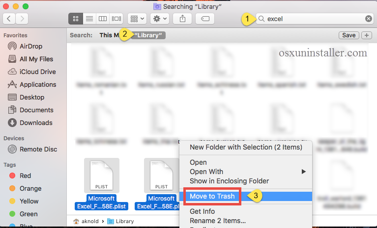Click into the search field containing excel
Image resolution: width=377 pixels, height=228 pixels.
tap(315, 19)
